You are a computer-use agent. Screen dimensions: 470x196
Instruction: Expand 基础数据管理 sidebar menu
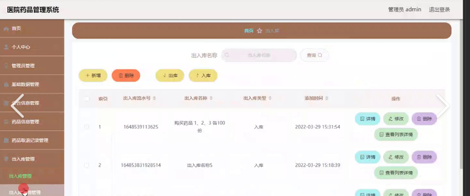(32, 85)
